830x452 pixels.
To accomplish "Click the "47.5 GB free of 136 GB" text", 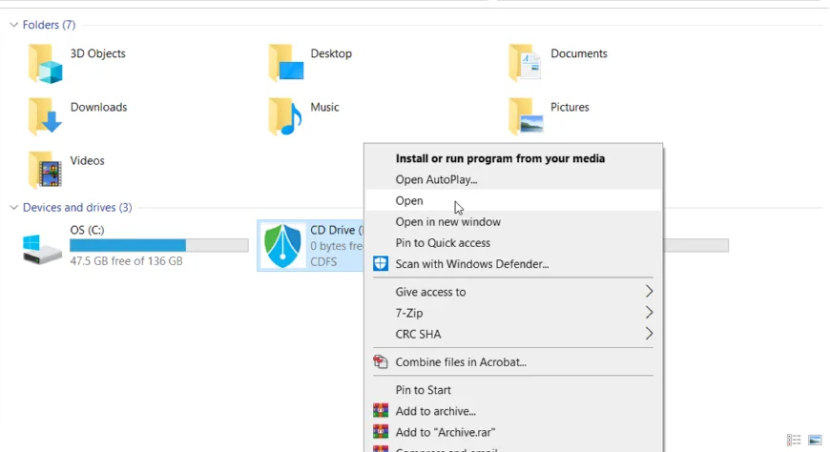I will (126, 261).
